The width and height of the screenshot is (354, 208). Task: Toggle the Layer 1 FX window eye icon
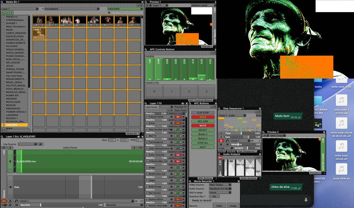point(183,103)
